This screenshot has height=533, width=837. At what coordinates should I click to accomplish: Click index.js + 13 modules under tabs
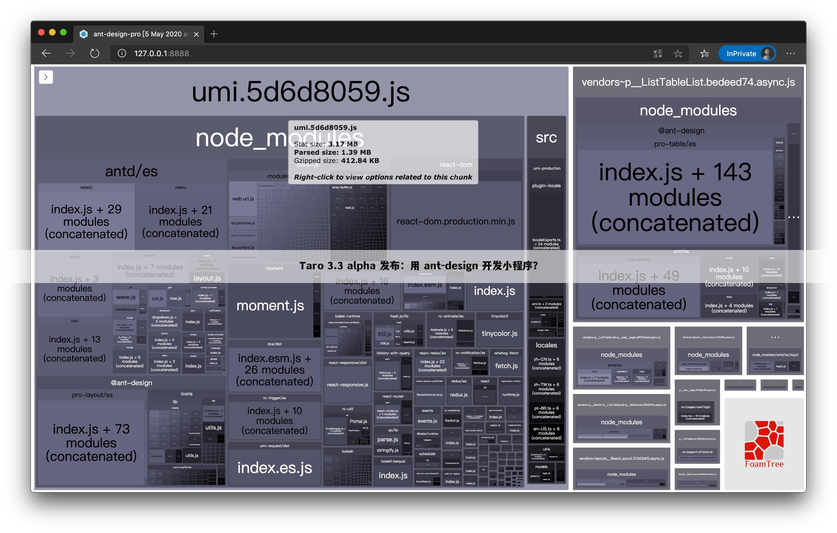coord(74,349)
